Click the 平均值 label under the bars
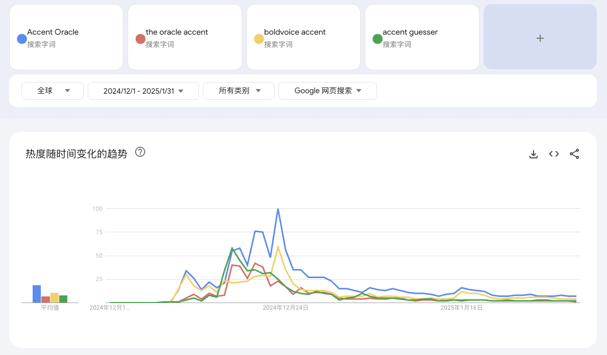Viewport: 607px width, 355px height. tap(50, 308)
